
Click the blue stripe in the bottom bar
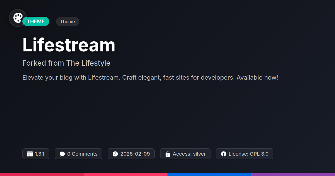pyautogui.click(x=209, y=174)
